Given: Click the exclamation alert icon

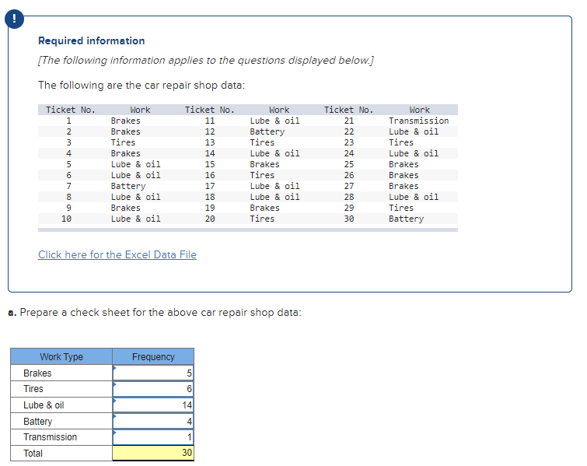Looking at the screenshot, I should coord(14,19).
